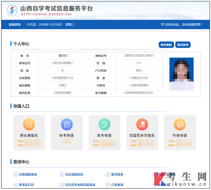Click 民族 label cell
Viewport: 211px width, 190px height.
[x=25, y=71]
